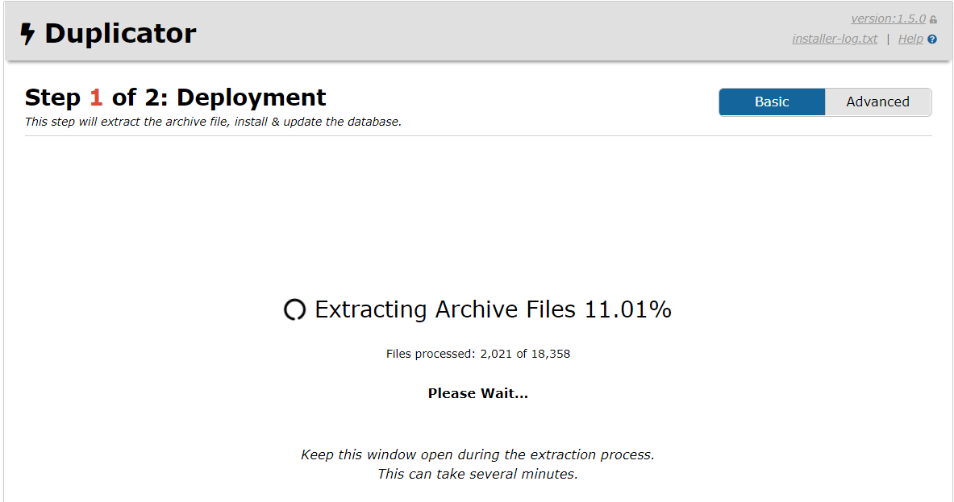Viewport: 954px width, 502px height.
Task: Click the version:1.5.0 link
Action: click(888, 19)
